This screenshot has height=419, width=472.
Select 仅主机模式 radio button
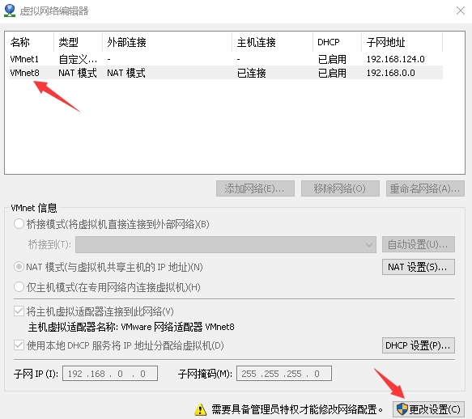pos(19,287)
